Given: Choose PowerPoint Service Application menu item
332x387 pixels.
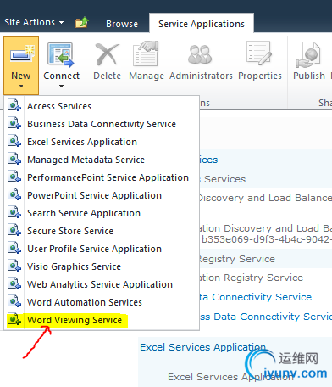Looking at the screenshot, I should coord(94,195).
